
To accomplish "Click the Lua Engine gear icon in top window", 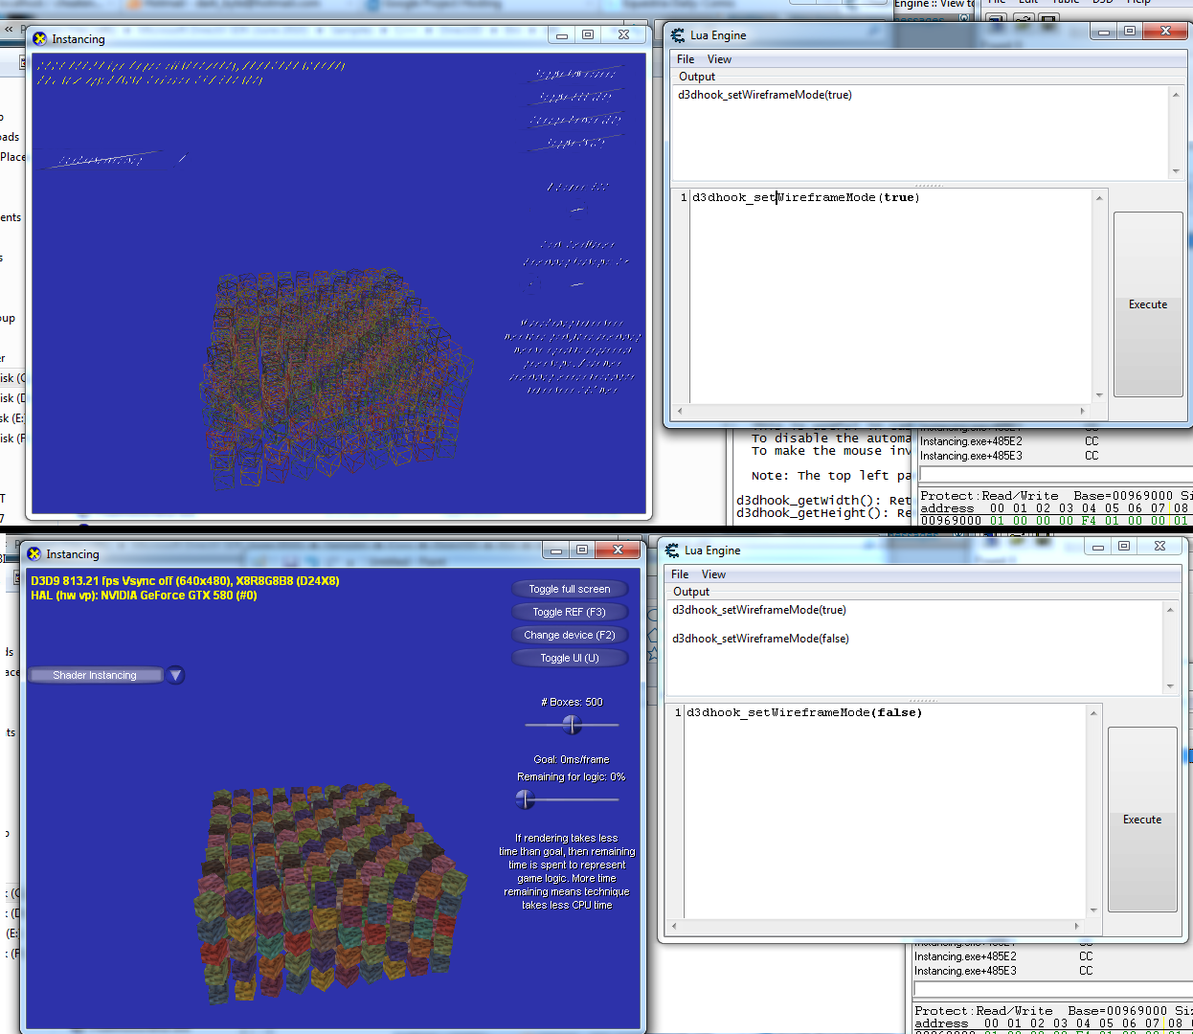I will pyautogui.click(x=680, y=35).
